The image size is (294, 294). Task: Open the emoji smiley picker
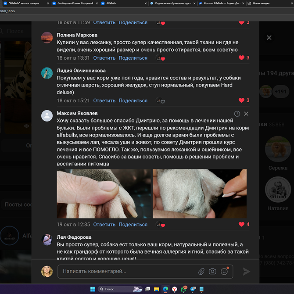click(x=224, y=272)
